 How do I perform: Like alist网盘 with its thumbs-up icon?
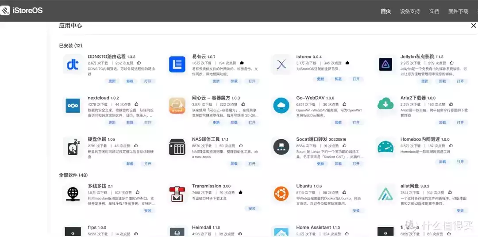coord(450,192)
